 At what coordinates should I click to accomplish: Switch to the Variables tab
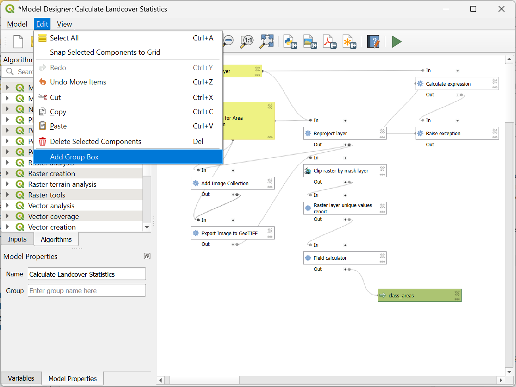(x=21, y=378)
